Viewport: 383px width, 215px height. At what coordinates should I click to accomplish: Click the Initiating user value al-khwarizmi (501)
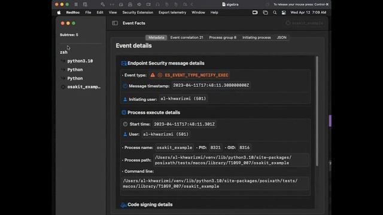click(183, 99)
